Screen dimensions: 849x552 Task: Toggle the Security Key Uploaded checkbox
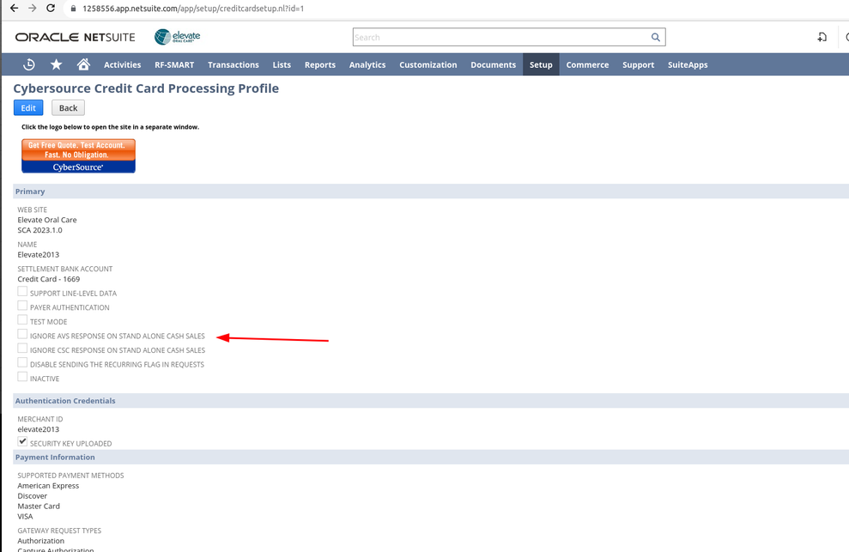22,442
